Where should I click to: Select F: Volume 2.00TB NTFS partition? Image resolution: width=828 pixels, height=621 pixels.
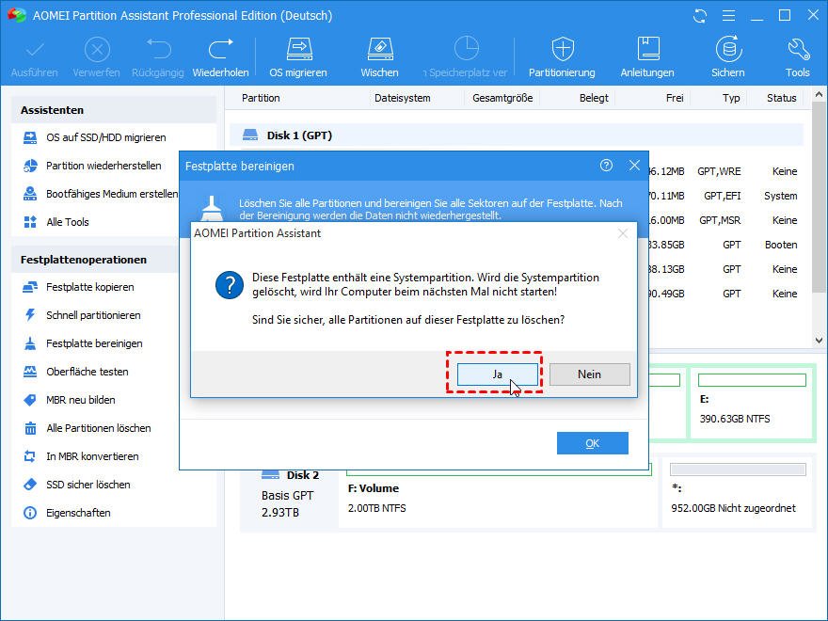coord(499,493)
